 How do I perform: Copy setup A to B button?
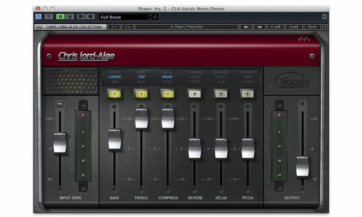coord(275,27)
